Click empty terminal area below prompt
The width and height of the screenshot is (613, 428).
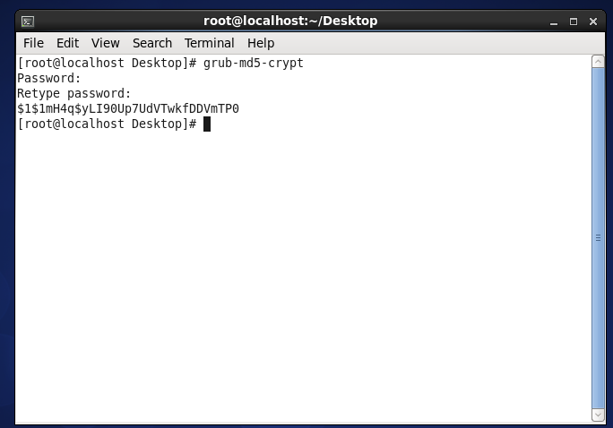point(304,273)
